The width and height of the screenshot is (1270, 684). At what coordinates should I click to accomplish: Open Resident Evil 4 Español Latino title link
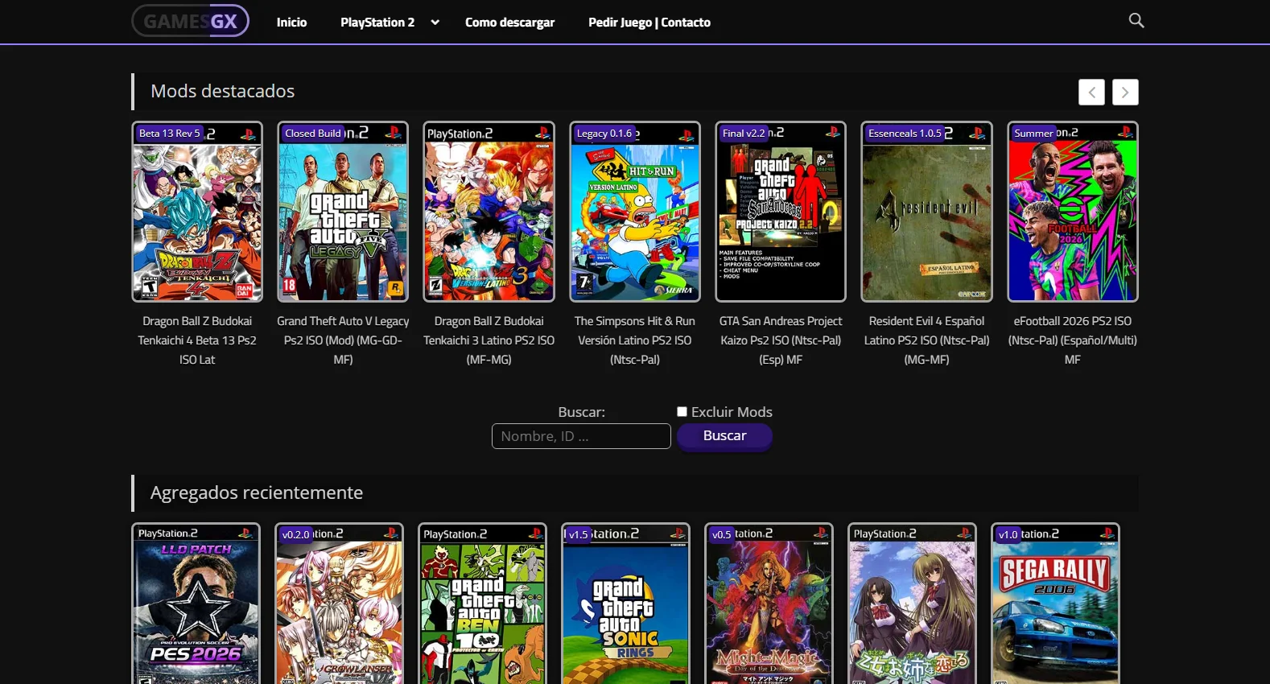pos(926,340)
